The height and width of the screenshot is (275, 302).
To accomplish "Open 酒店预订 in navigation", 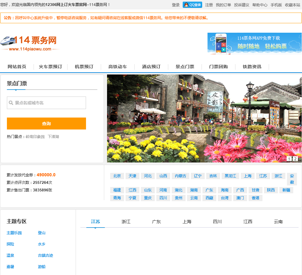I will (151, 67).
